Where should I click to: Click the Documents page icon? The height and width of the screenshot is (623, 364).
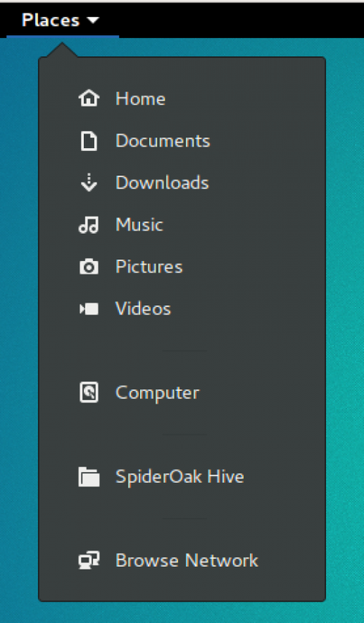point(89,141)
